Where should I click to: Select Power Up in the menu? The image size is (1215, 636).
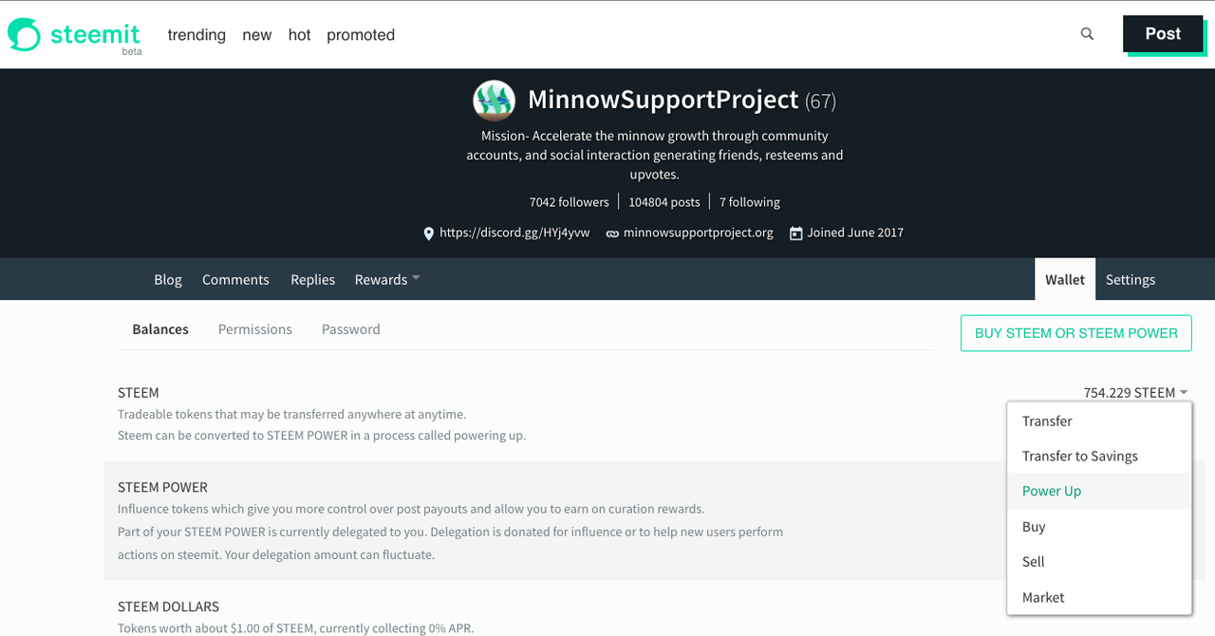1099,491
